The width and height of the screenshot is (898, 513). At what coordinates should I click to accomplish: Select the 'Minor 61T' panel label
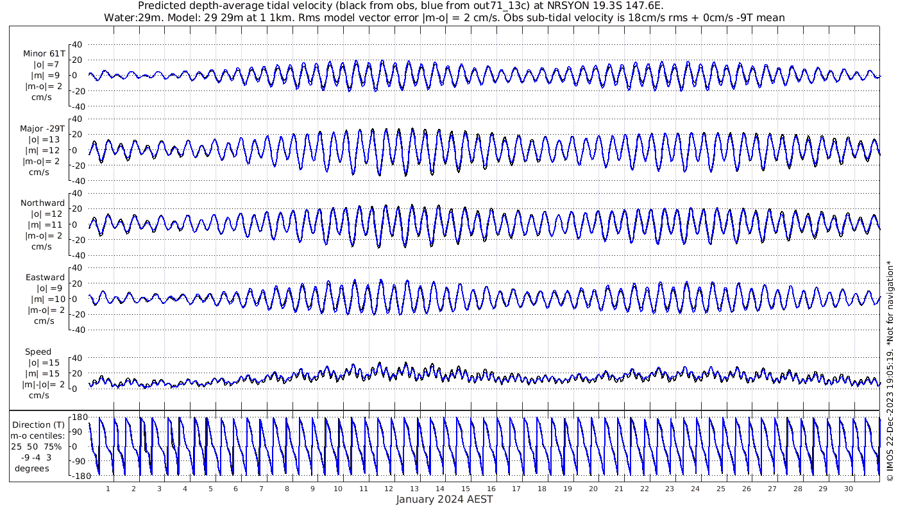click(x=44, y=54)
